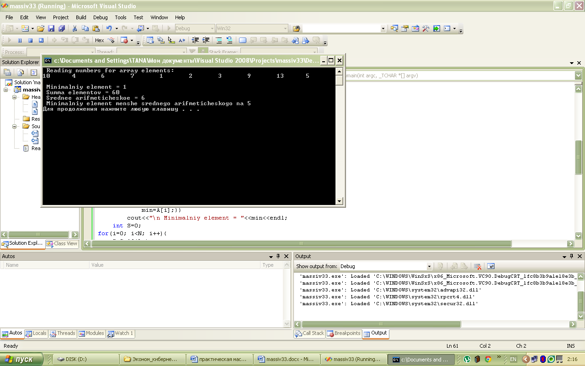The height and width of the screenshot is (366, 585).
Task: Switch to the Class View tab
Action: 62,244
